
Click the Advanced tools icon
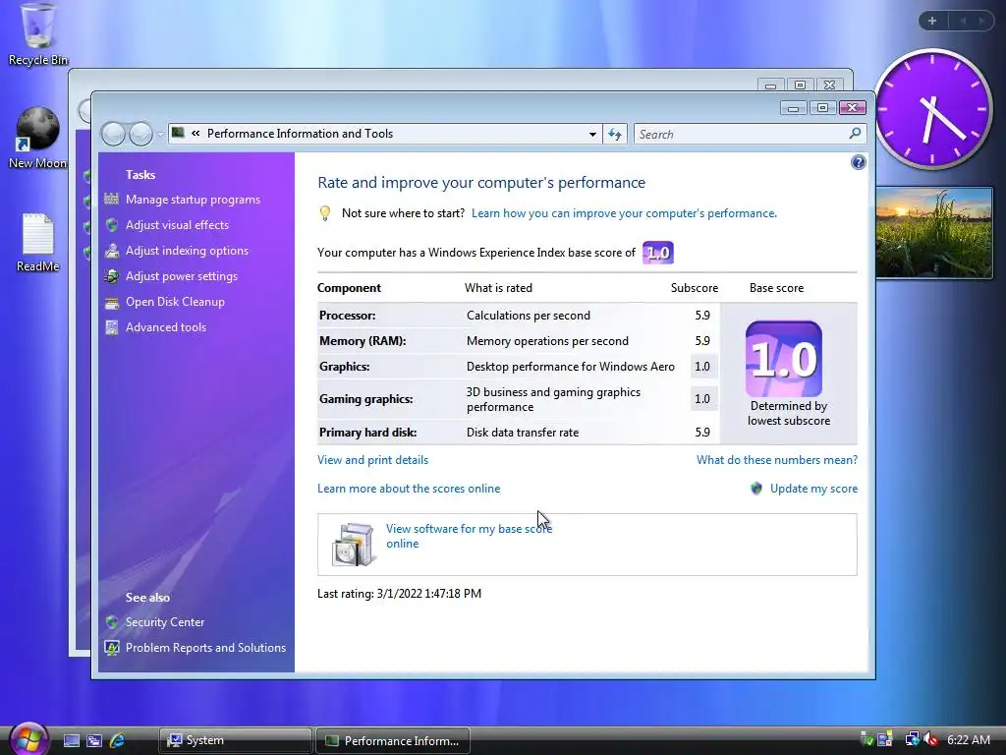pos(112,327)
